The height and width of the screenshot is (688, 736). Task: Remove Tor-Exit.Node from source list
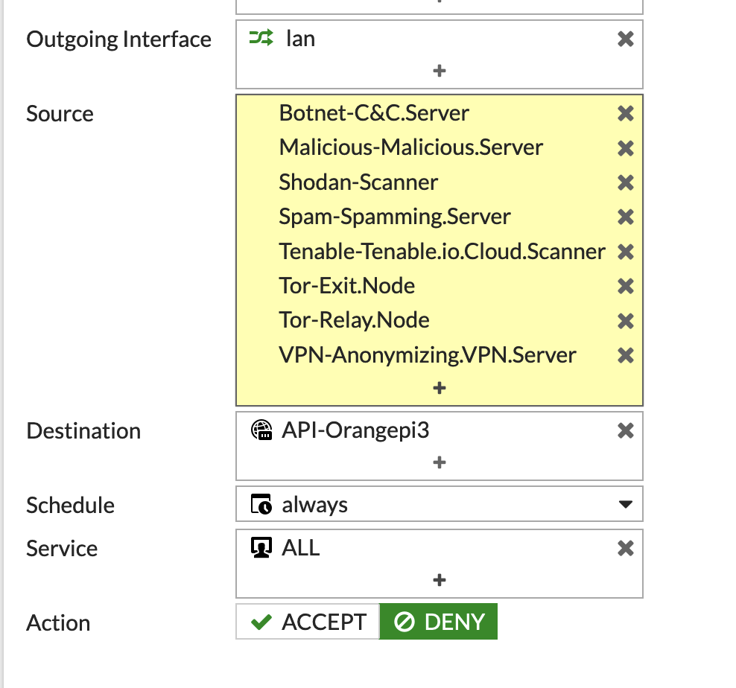(x=625, y=286)
